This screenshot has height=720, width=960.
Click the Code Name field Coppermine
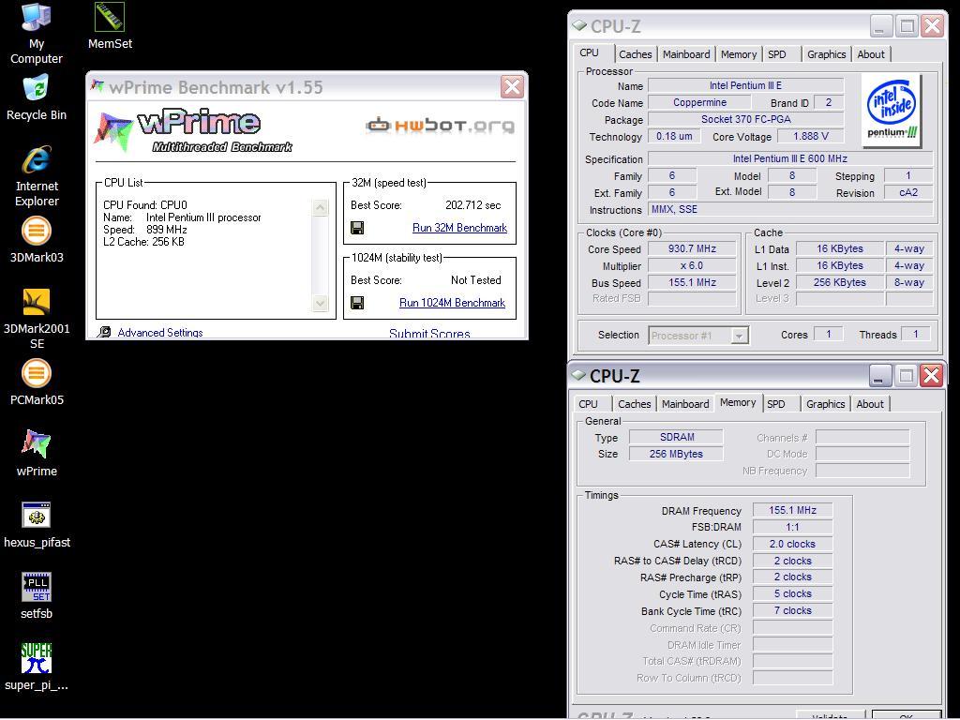(x=699, y=102)
